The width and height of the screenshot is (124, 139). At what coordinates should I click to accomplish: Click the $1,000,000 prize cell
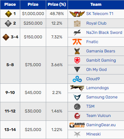coord(33,14)
